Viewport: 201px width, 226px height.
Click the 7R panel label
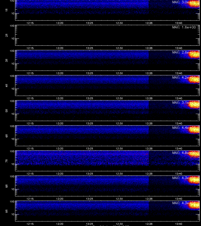point(7,161)
